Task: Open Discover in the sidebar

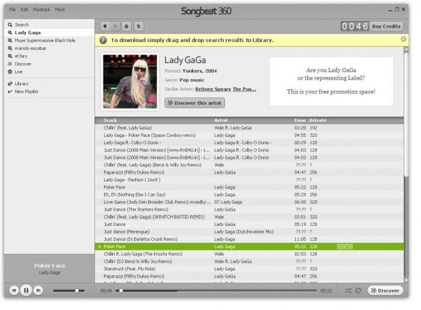Action: click(49, 64)
